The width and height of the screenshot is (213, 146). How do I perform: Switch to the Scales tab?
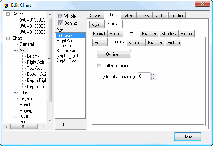click(96, 15)
